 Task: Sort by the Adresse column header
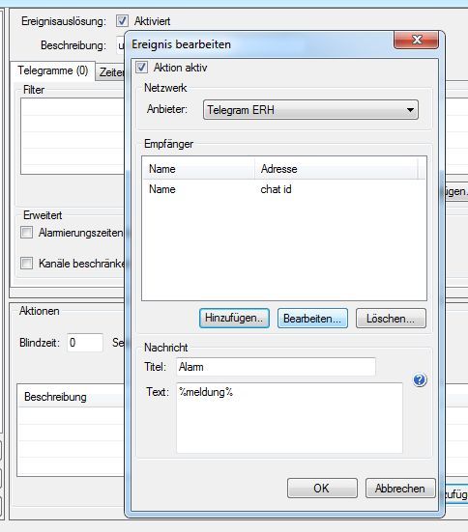[336, 169]
